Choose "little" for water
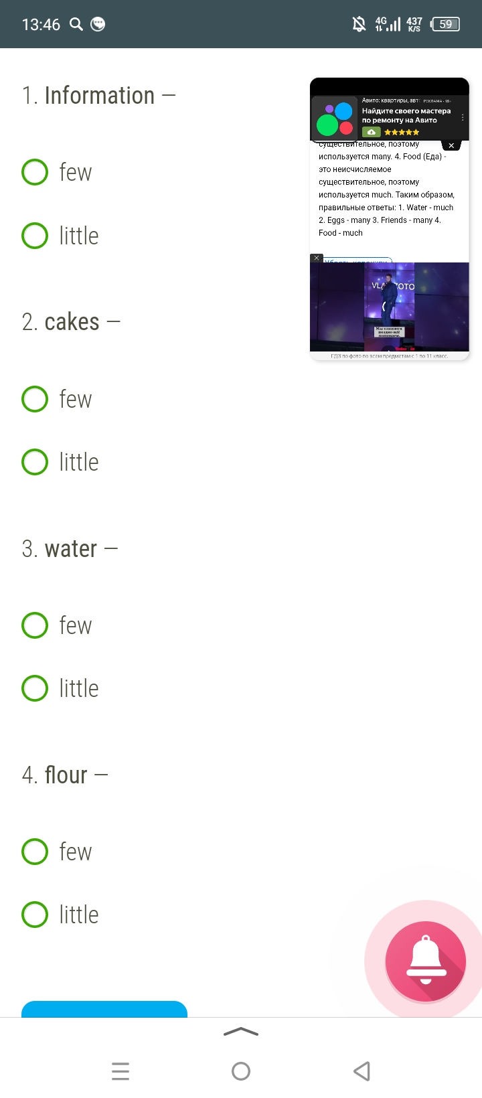 click(60, 688)
